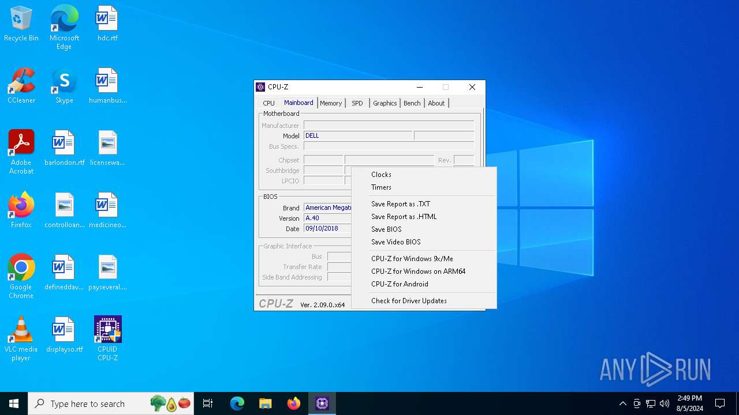739x415 pixels.
Task: Switch to the Memory tab
Action: click(x=331, y=103)
